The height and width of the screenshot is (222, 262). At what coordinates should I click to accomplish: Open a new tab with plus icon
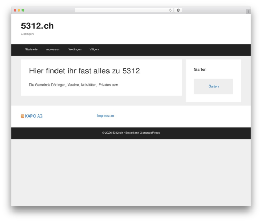248,12
